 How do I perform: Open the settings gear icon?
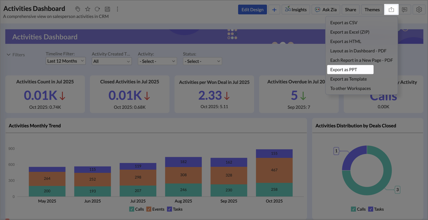click(419, 10)
